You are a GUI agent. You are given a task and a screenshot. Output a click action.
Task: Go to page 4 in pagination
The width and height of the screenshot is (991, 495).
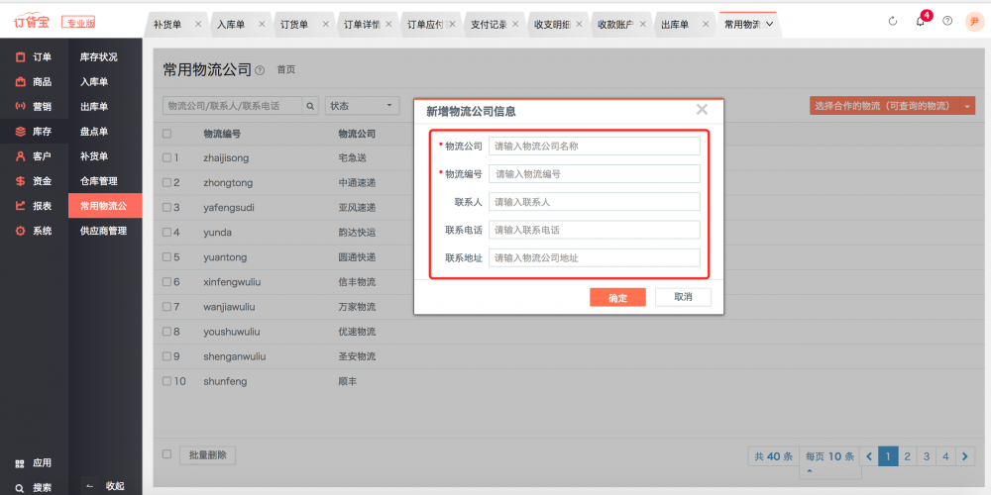pyautogui.click(x=945, y=456)
